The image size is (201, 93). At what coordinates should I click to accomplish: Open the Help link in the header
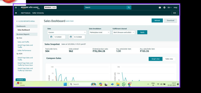point(175,8)
